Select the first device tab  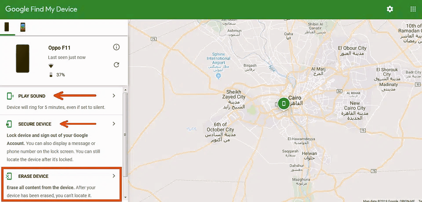(x=7, y=27)
